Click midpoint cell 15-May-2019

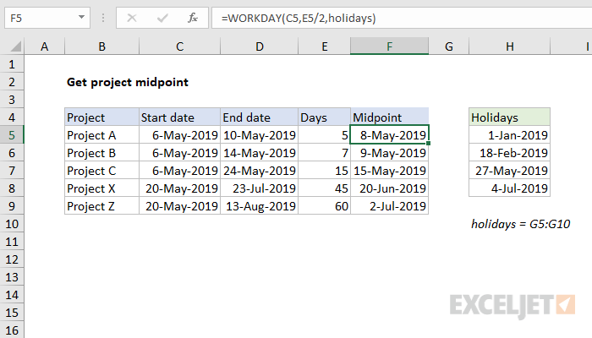tap(390, 171)
